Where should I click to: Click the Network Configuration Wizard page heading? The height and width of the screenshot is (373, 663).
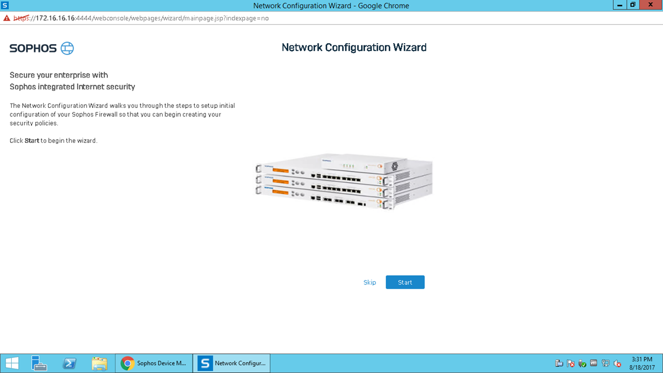click(354, 48)
